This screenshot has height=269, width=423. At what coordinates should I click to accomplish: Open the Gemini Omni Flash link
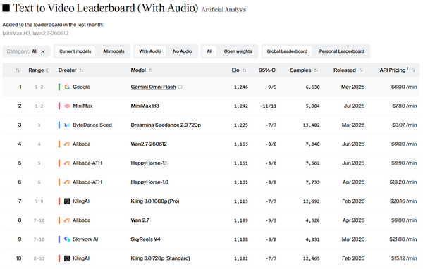pyautogui.click(x=153, y=87)
